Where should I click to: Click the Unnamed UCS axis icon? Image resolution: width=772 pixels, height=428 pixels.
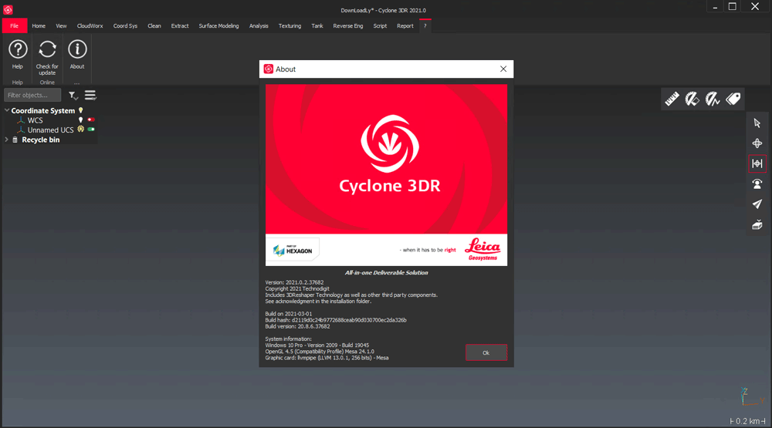(x=21, y=130)
